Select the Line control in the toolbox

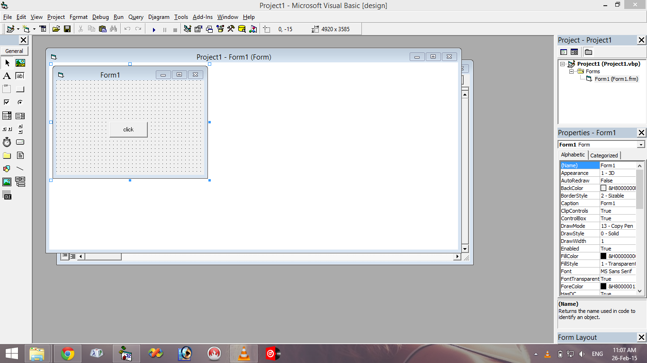pos(20,169)
